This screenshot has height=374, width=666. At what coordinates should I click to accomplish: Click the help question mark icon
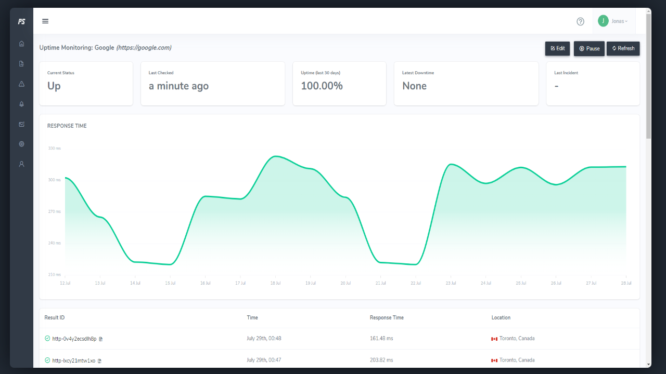click(581, 21)
